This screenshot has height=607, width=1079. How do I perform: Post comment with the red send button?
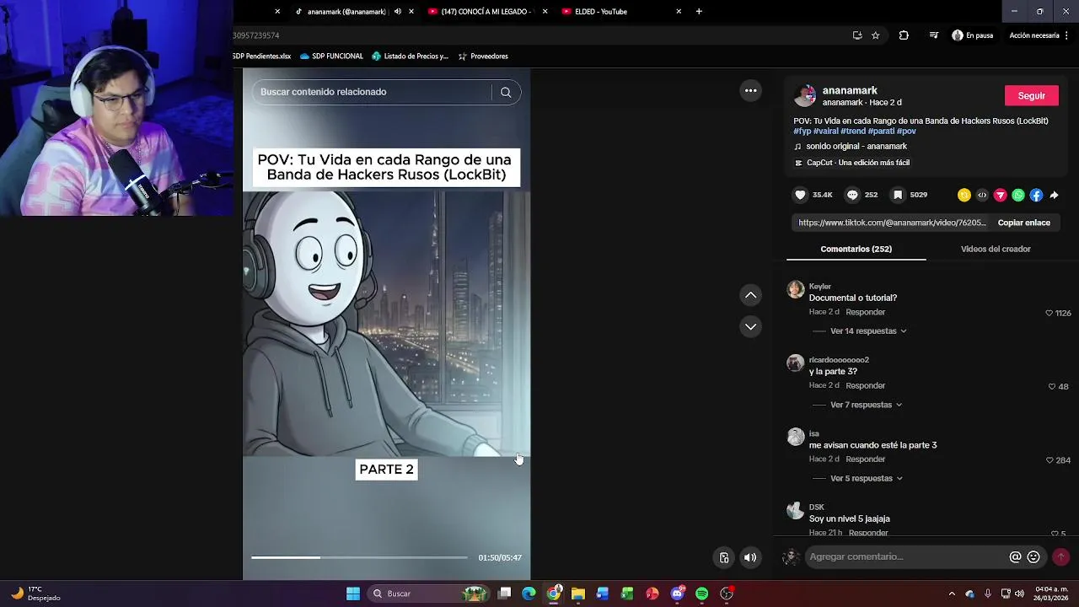click(1060, 556)
